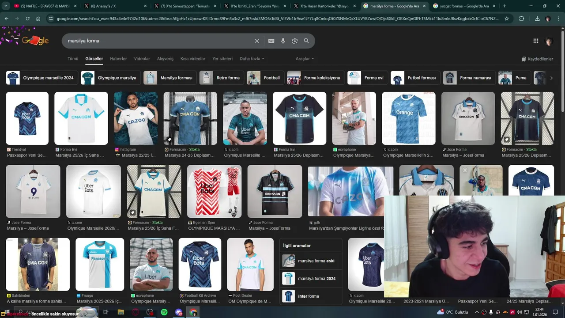565x318 pixels.
Task: Open Discord from the taskbar
Action: [179, 312]
